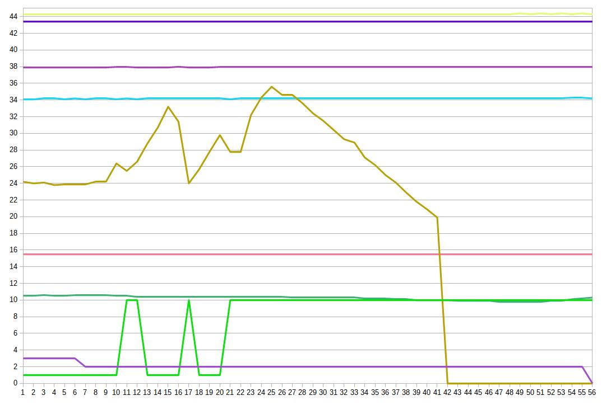Screen dimensions: 611x405
Task: Click the olive line's peak at 15
Action: 168,107
